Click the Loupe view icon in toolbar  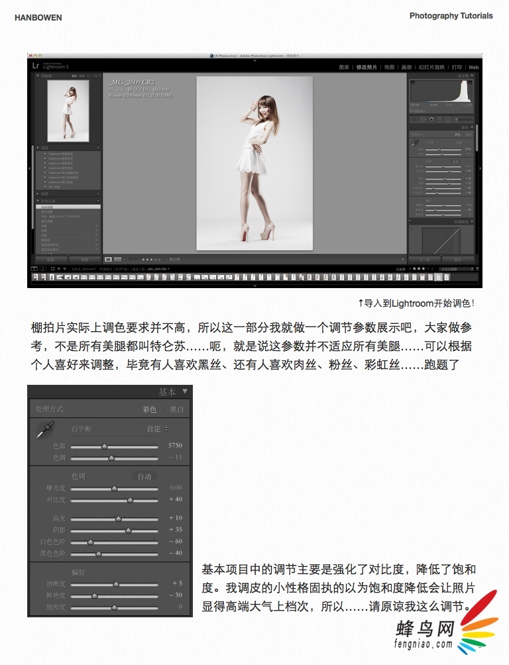point(108,259)
